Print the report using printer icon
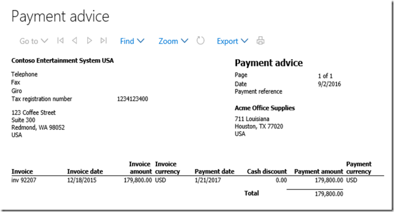Screen dimensions: 394x212 [x=260, y=41]
